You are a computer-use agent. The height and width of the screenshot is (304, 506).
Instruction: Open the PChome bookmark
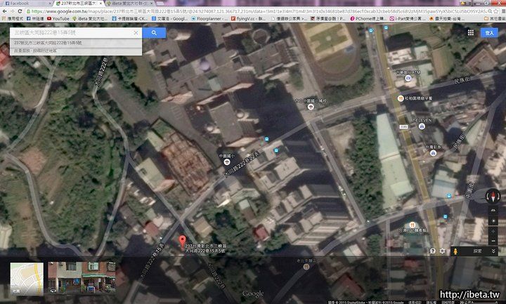[368, 19]
